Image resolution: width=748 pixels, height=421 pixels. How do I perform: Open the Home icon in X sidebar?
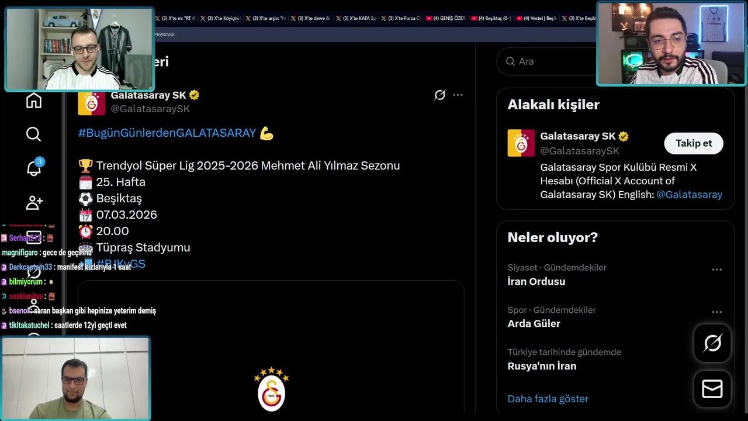(x=34, y=101)
